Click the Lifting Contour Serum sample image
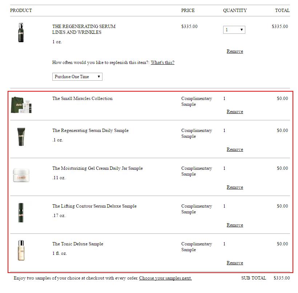The image size is (298, 293). 22,213
